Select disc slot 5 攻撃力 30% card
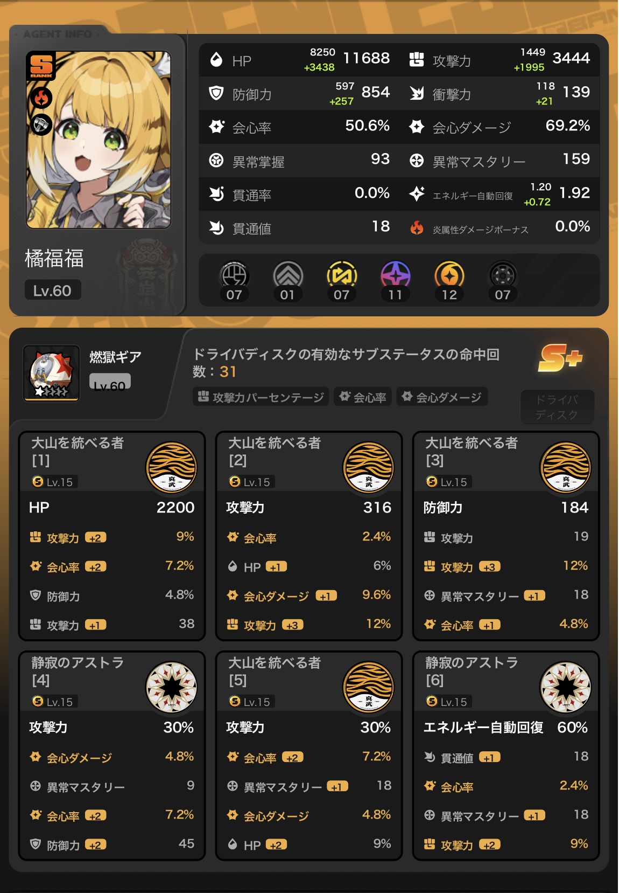619x893 pixels. coord(309,756)
